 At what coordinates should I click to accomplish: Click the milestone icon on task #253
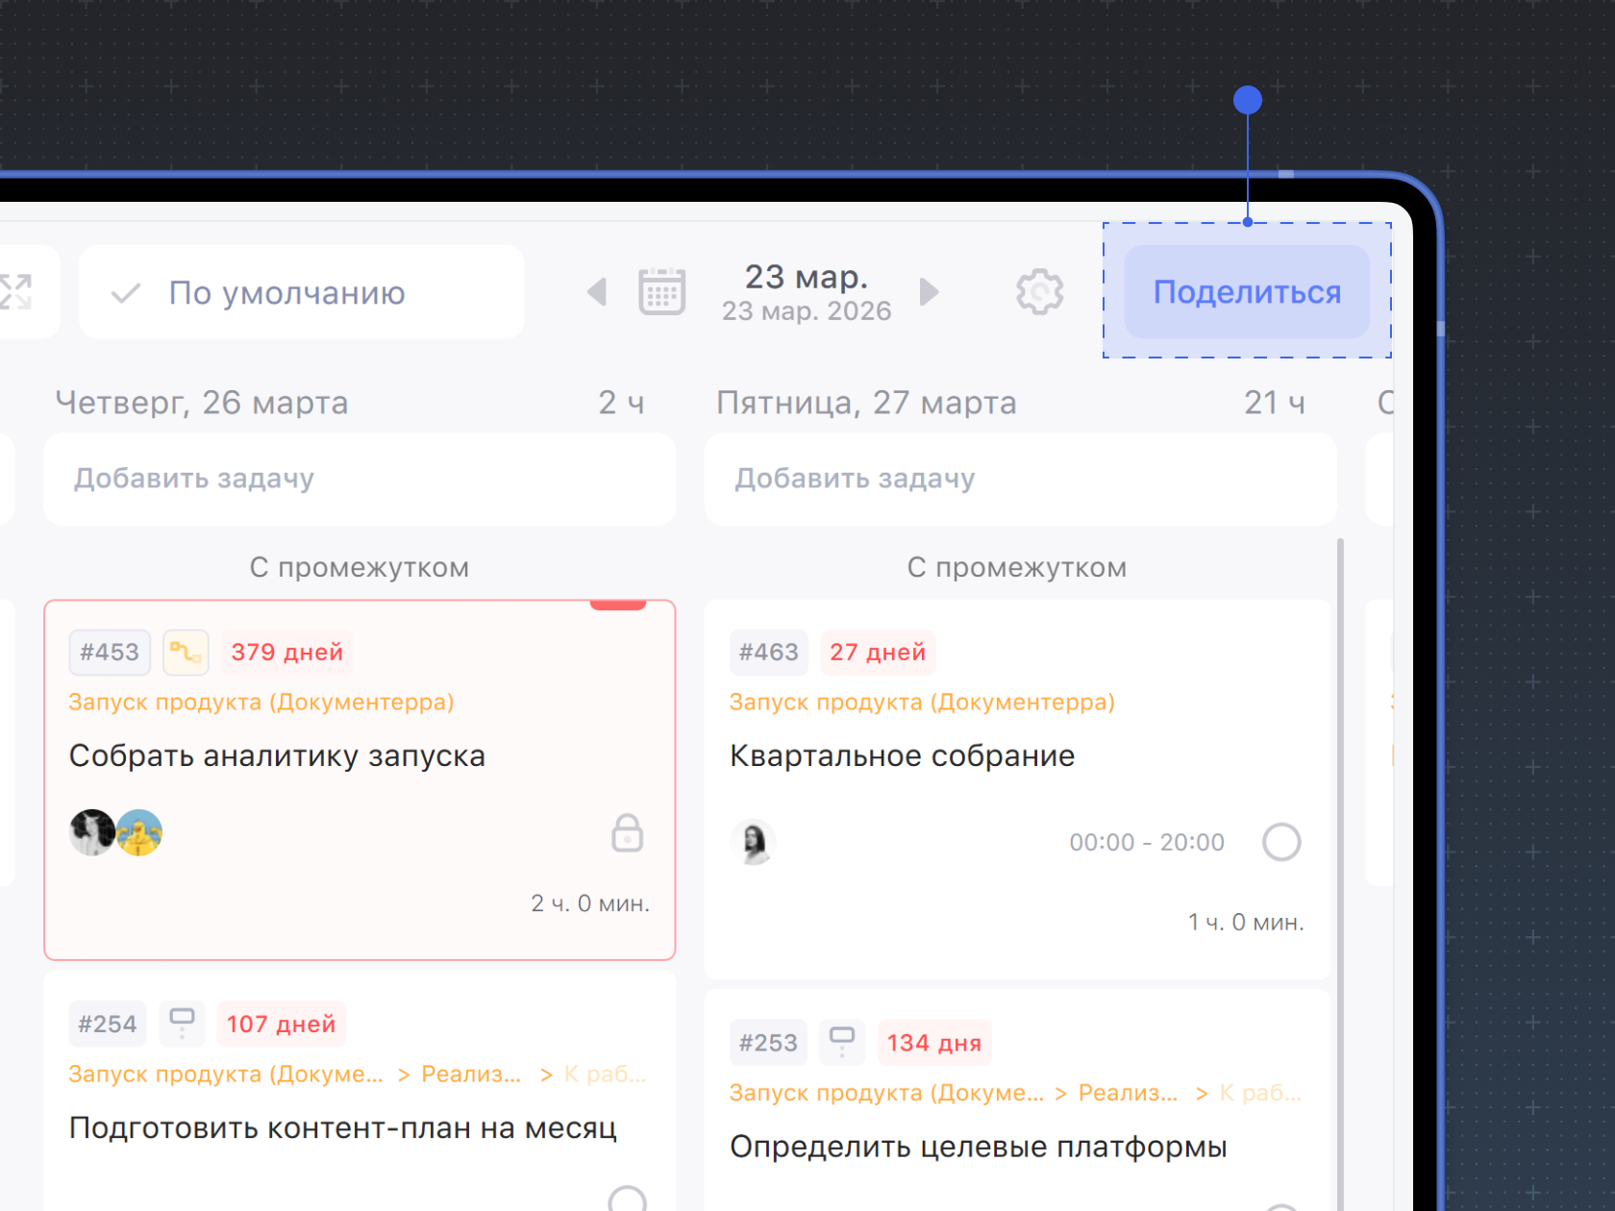[842, 1042]
